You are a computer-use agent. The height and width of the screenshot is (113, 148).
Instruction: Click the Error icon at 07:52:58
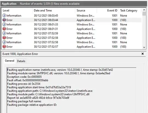[x=4, y=37]
